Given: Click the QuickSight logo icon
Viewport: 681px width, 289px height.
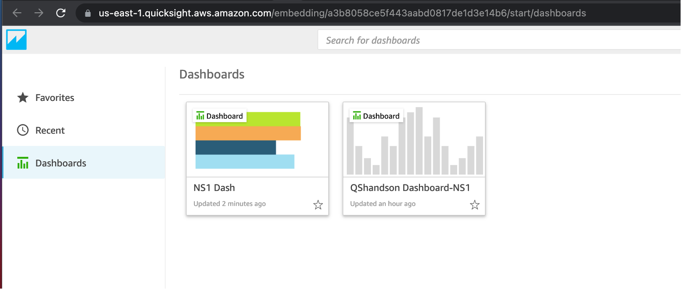Looking at the screenshot, I should point(16,40).
